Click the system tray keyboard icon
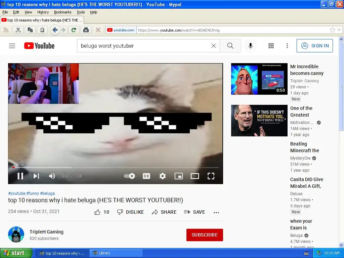Image resolution: width=344 pixels, height=258 pixels. (x=306, y=253)
